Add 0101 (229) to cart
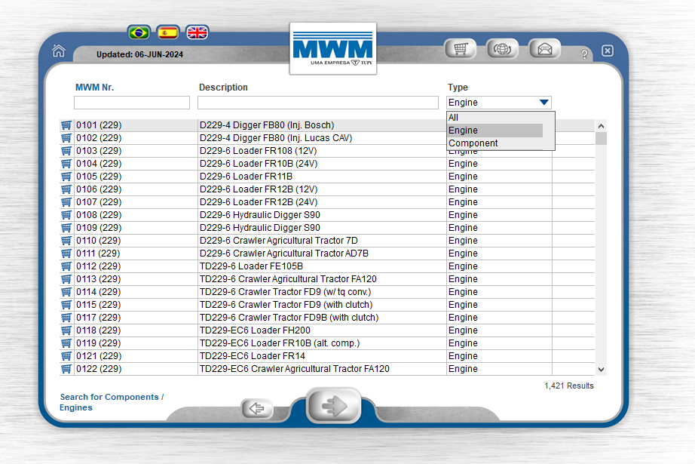Screen dimensions: 695x464 tap(66, 125)
